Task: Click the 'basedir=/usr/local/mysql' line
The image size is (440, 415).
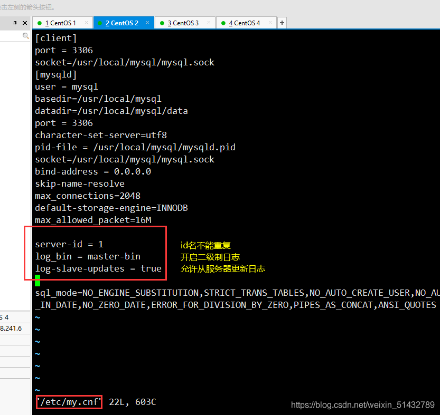Action: click(x=98, y=99)
